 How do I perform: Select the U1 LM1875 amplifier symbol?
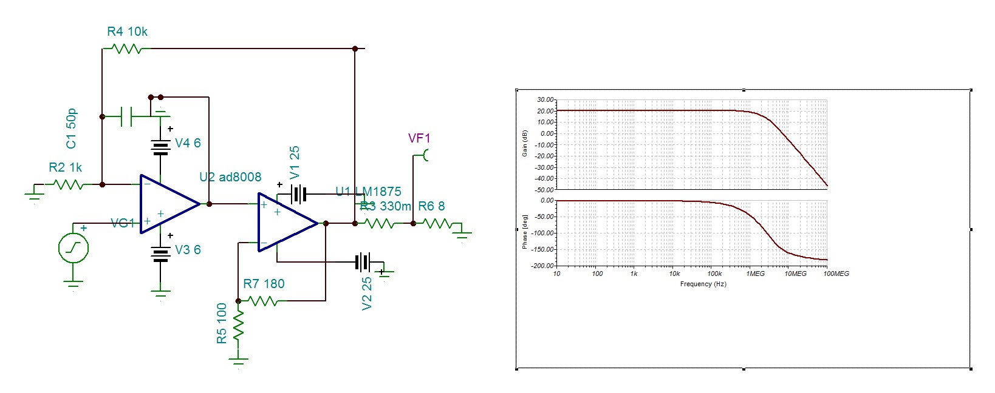coord(288,223)
